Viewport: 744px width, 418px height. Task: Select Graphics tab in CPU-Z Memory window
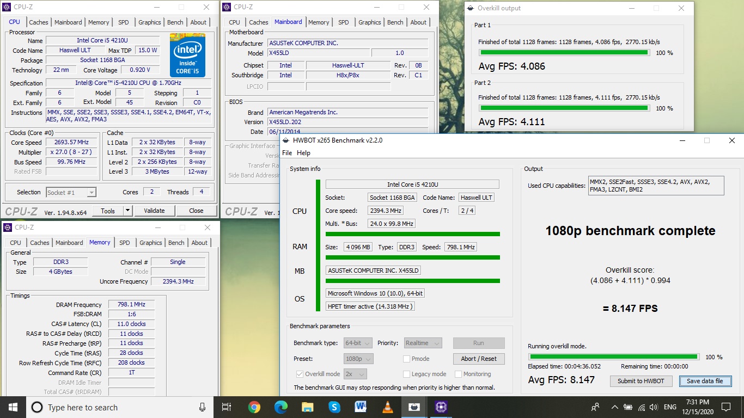[x=150, y=243]
